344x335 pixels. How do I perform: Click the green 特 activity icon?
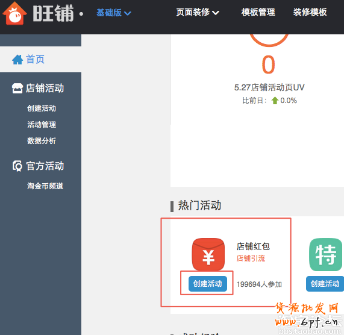325,254
